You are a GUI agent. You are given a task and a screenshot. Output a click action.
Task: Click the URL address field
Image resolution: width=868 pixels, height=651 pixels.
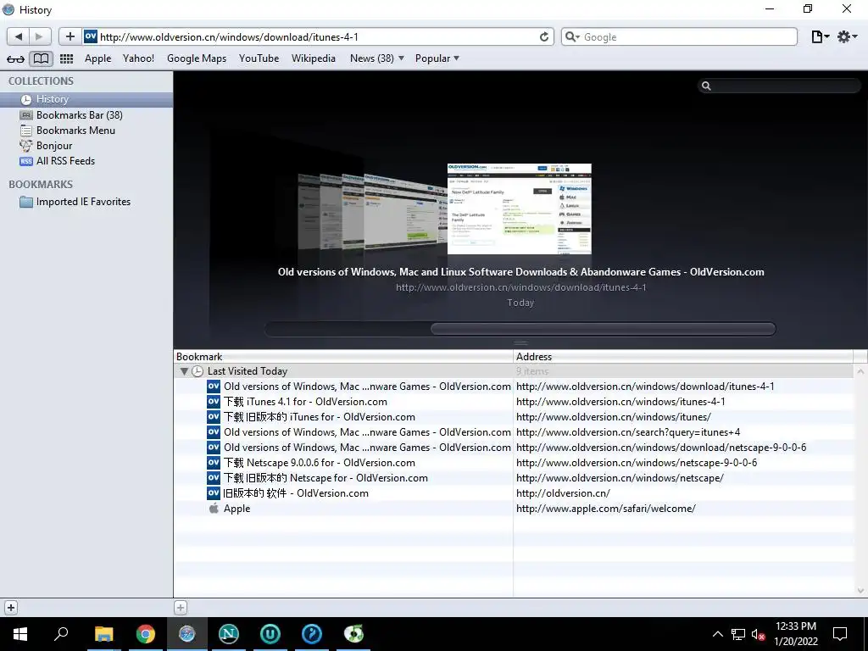pos(317,36)
